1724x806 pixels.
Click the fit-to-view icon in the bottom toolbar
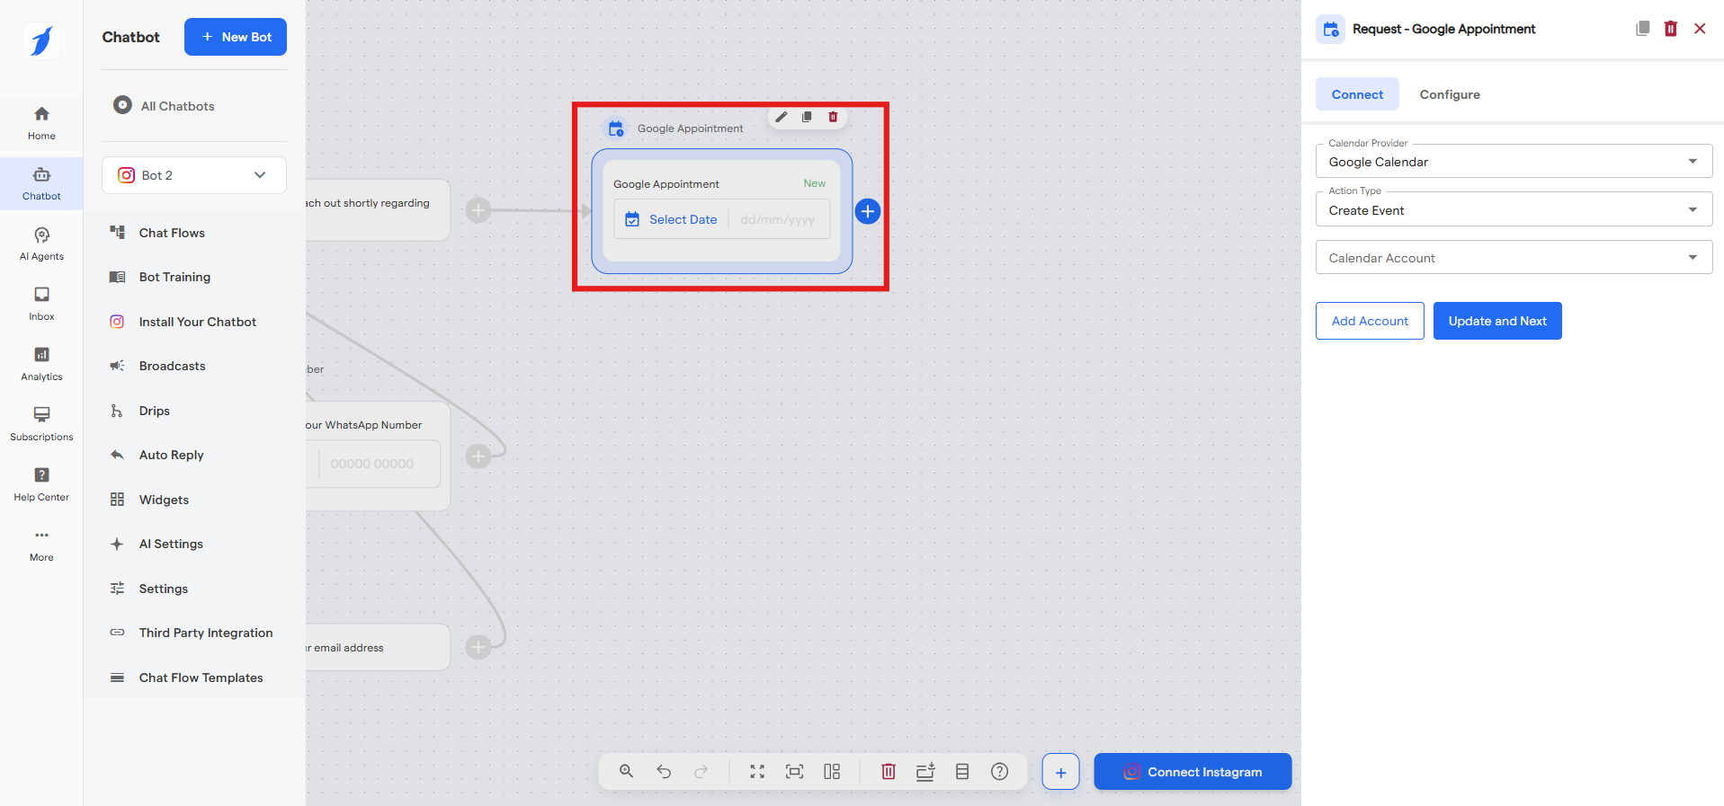795,771
